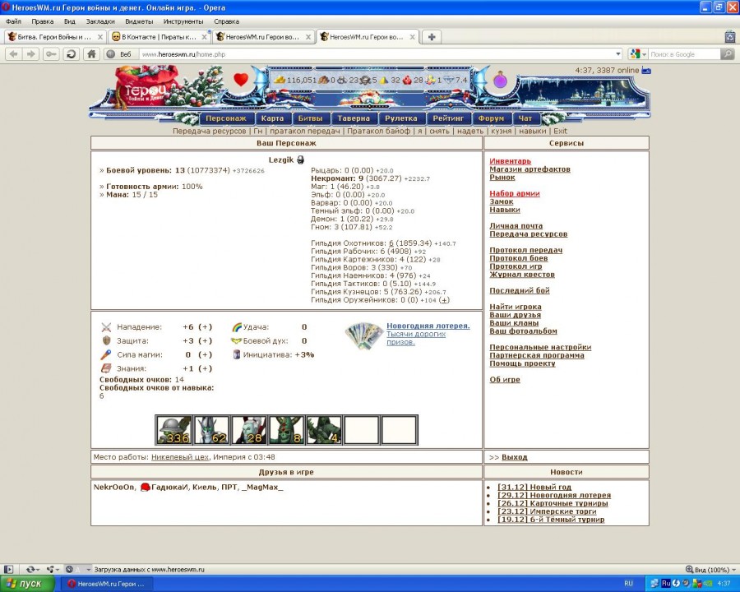Image resolution: width=740 pixels, height=592 pixels.
Task: Open the Инструменты menu
Action: click(x=183, y=21)
